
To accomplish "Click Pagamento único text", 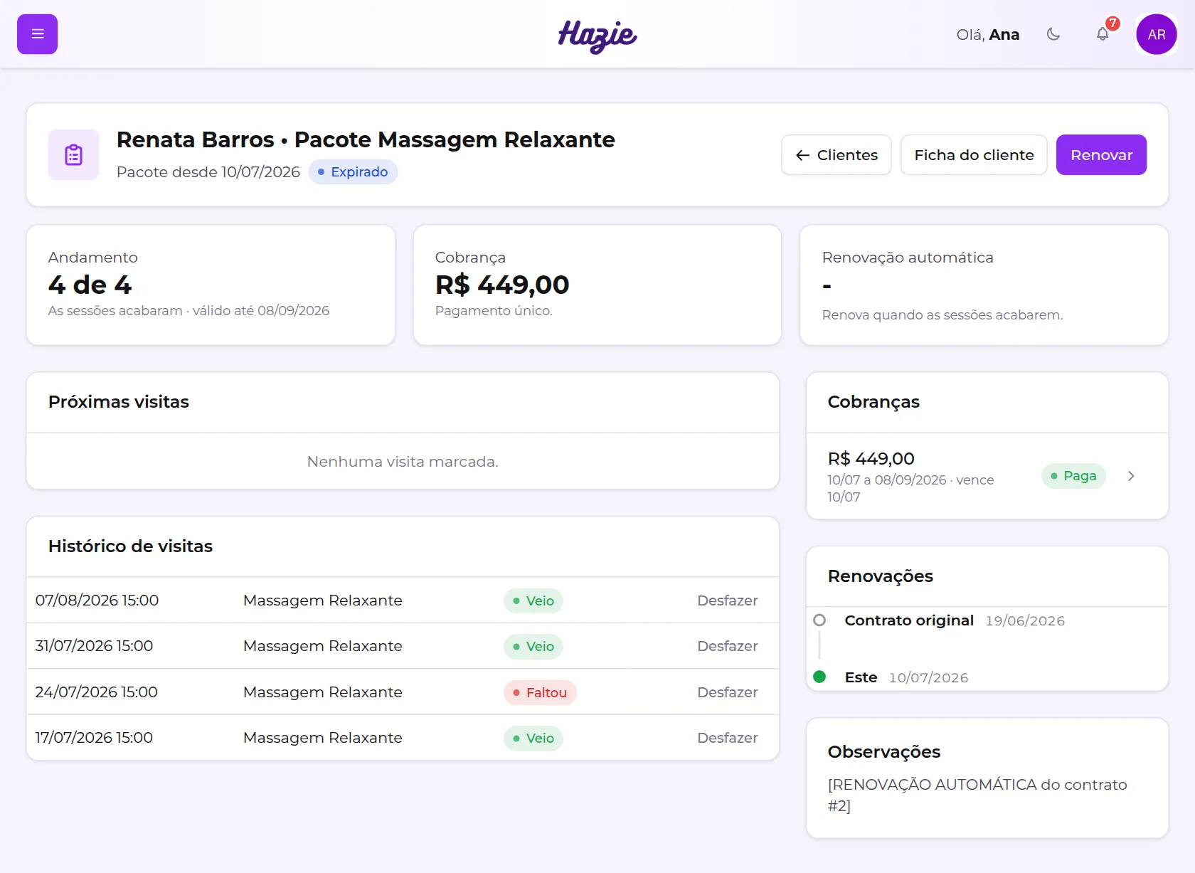I will tap(494, 311).
